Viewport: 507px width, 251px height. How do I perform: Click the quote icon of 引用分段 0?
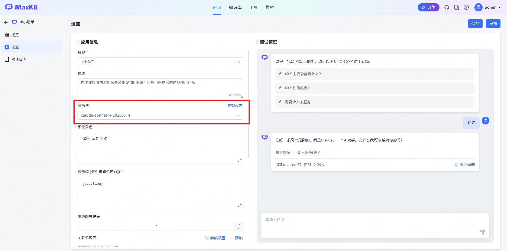point(299,153)
